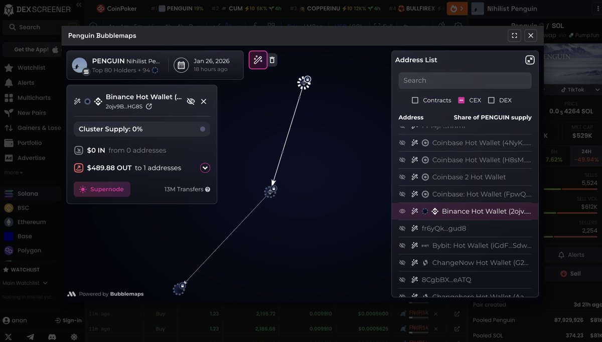
Task: Open Binance wallet address in external explorer
Action: tap(149, 107)
